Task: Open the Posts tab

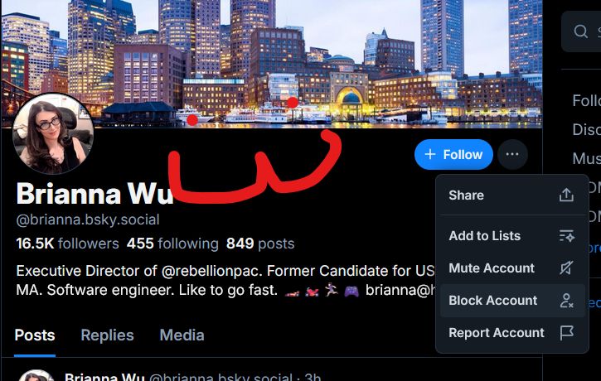Action: pyautogui.click(x=35, y=335)
